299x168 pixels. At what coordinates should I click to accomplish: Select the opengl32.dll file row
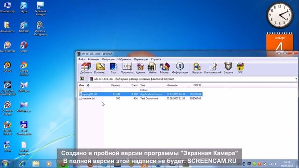click(140, 94)
